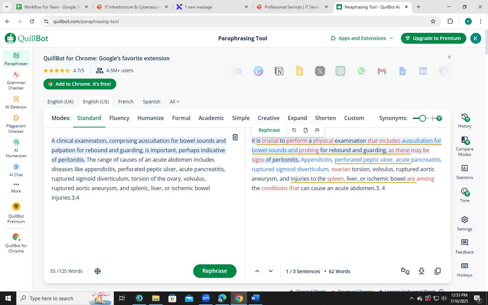Expand the More tools menu

click(x=16, y=187)
